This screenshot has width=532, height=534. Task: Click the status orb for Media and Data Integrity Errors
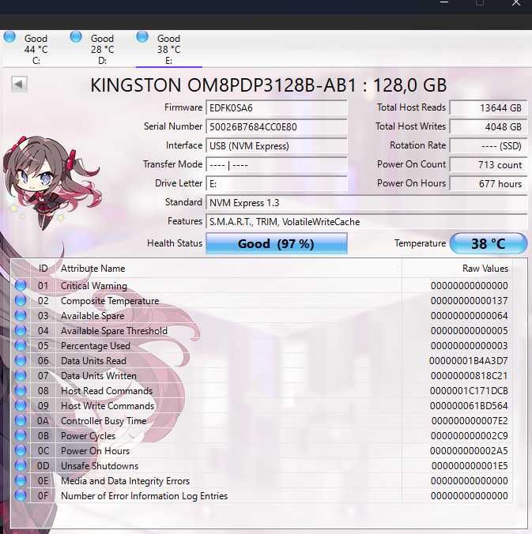click(21, 480)
